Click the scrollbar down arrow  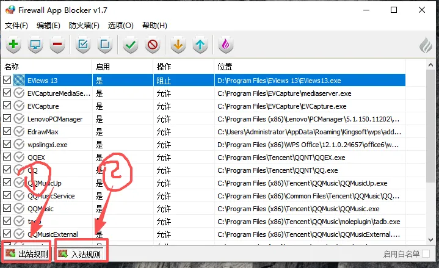coord(430,240)
